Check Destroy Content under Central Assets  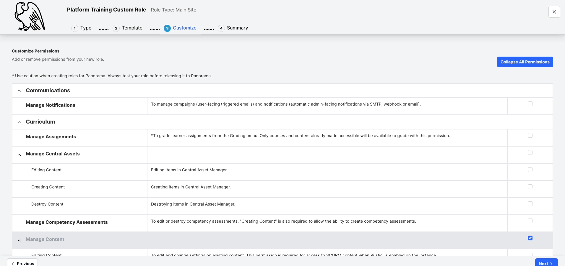(x=530, y=204)
